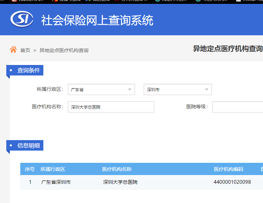Viewport: 263px width, 203px height.
Task: Click the 医疗机构名称 table column header
Action: 117,169
